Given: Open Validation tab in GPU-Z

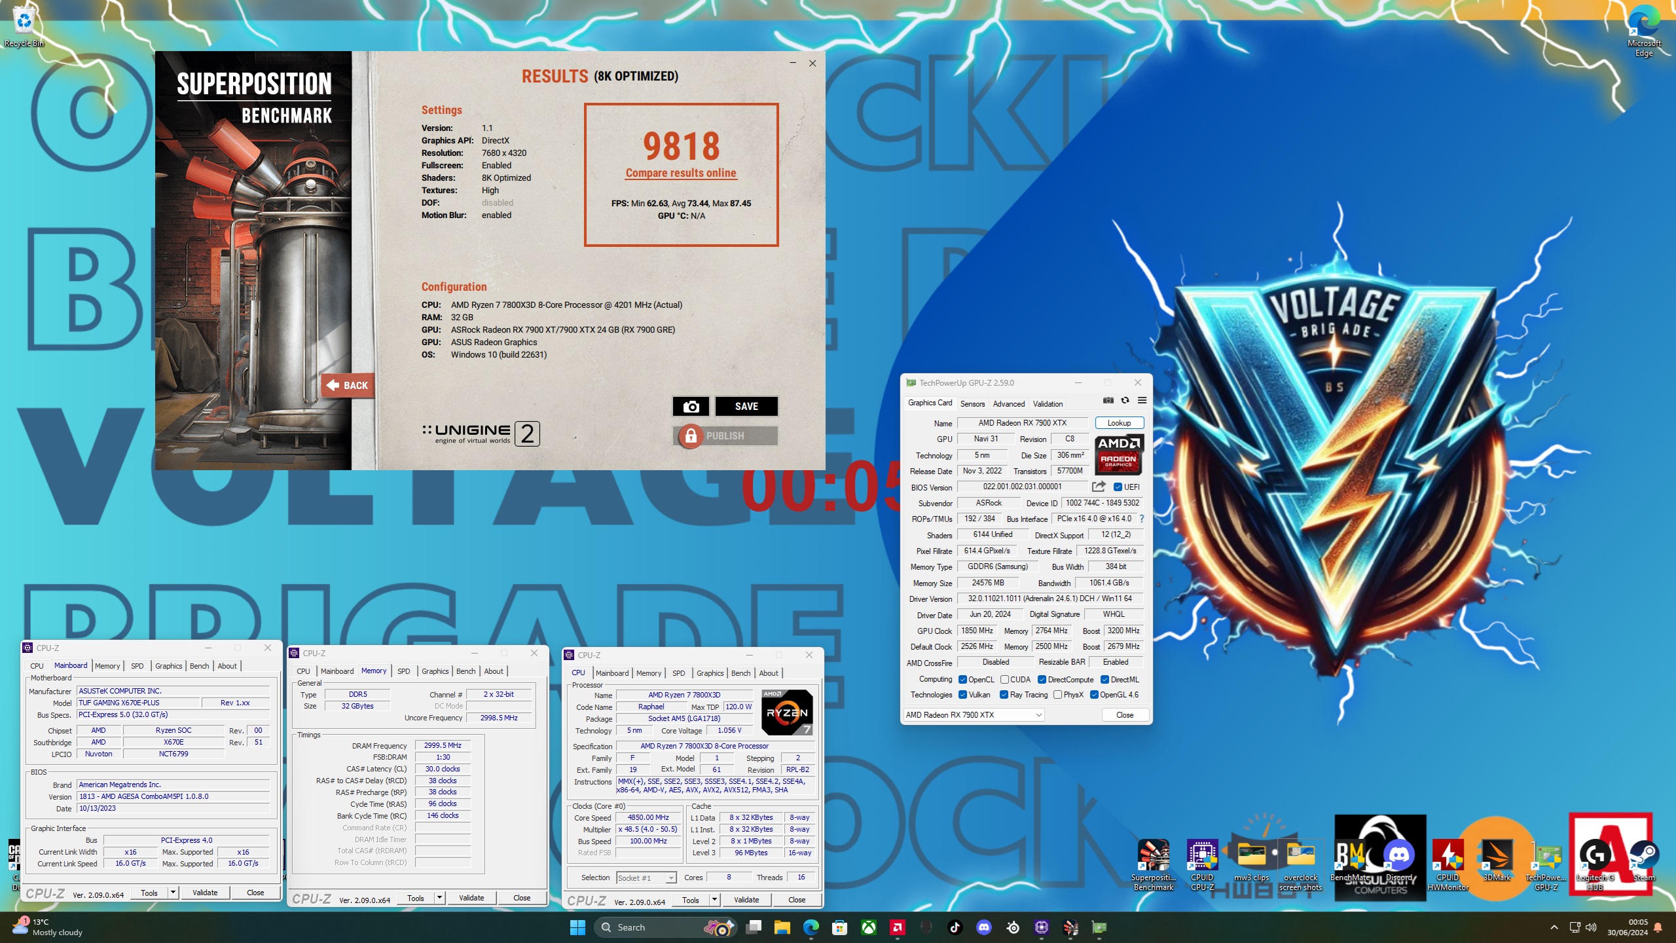Looking at the screenshot, I should (x=1047, y=404).
